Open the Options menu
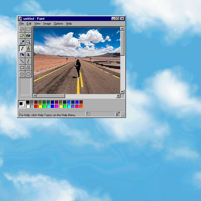 [58, 23]
